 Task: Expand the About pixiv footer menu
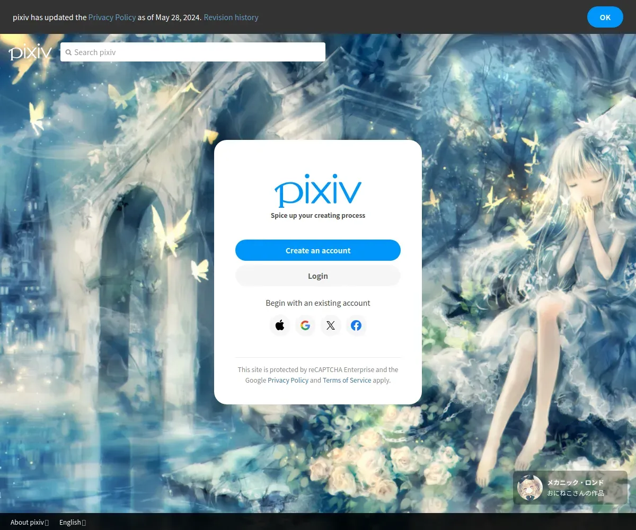(30, 522)
